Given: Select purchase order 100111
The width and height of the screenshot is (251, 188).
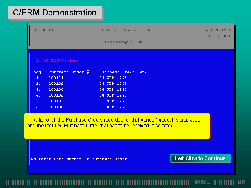Looking at the screenshot, I should (x=56, y=78).
